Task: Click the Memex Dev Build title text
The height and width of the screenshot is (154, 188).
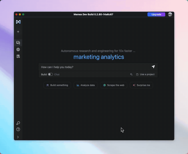Action: tap(93, 14)
